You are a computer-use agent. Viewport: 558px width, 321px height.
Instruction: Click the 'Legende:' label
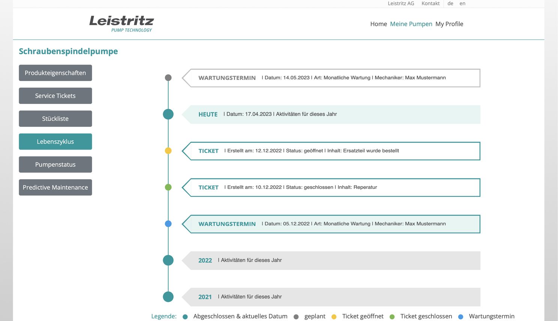[164, 316]
